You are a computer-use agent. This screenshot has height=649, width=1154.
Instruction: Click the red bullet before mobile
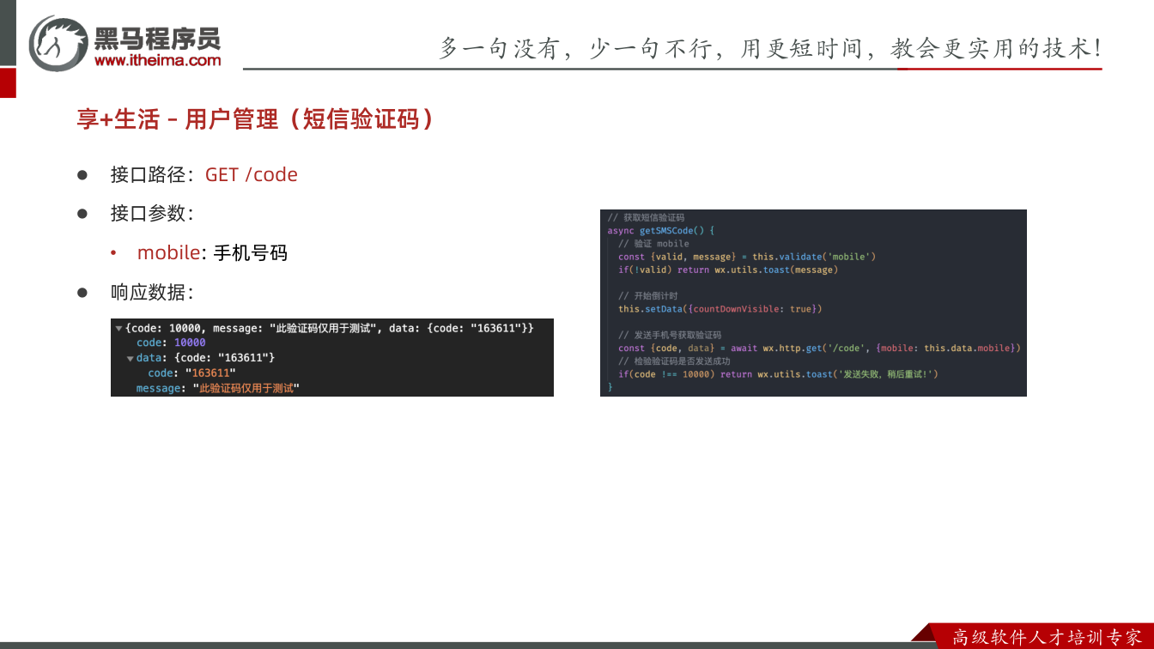pos(113,253)
